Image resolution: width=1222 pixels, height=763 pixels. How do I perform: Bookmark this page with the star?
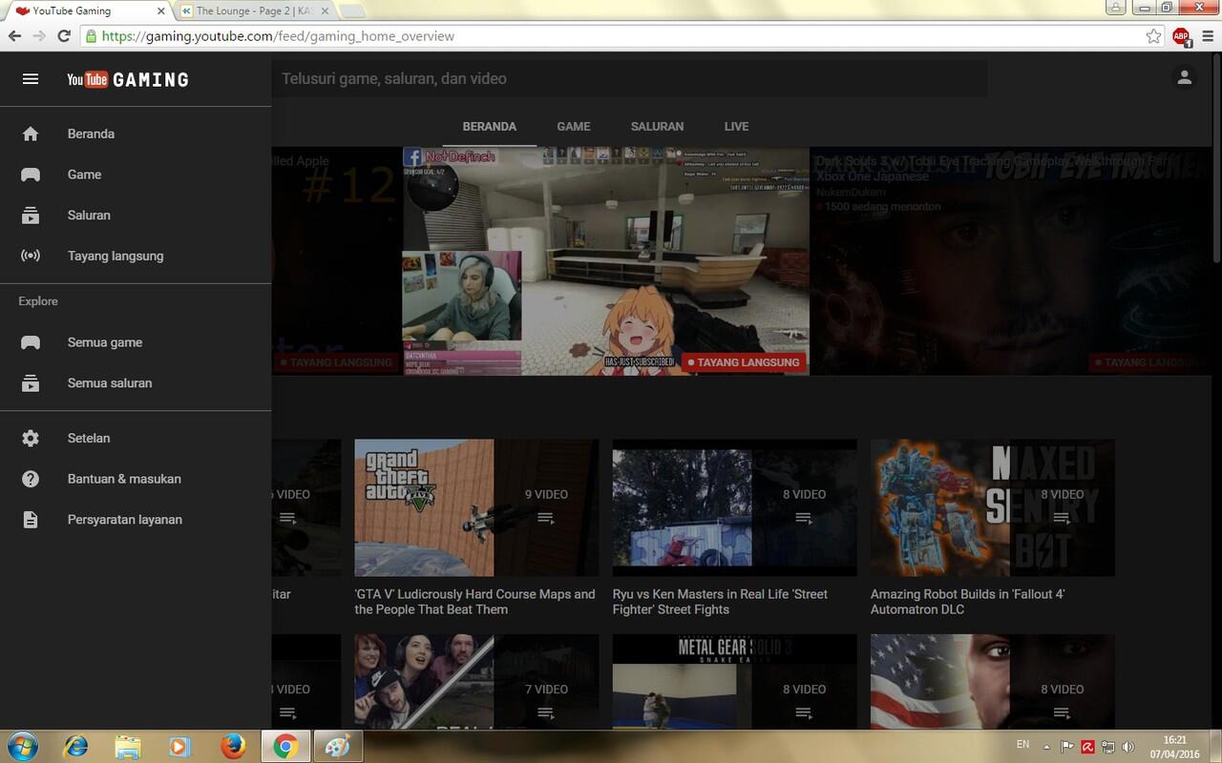(1153, 36)
